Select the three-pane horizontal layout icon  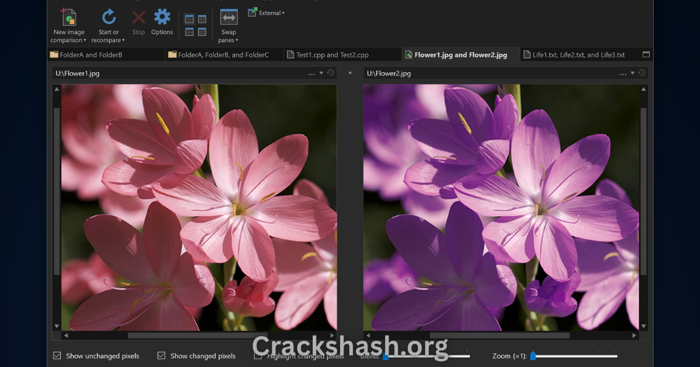pos(202,32)
